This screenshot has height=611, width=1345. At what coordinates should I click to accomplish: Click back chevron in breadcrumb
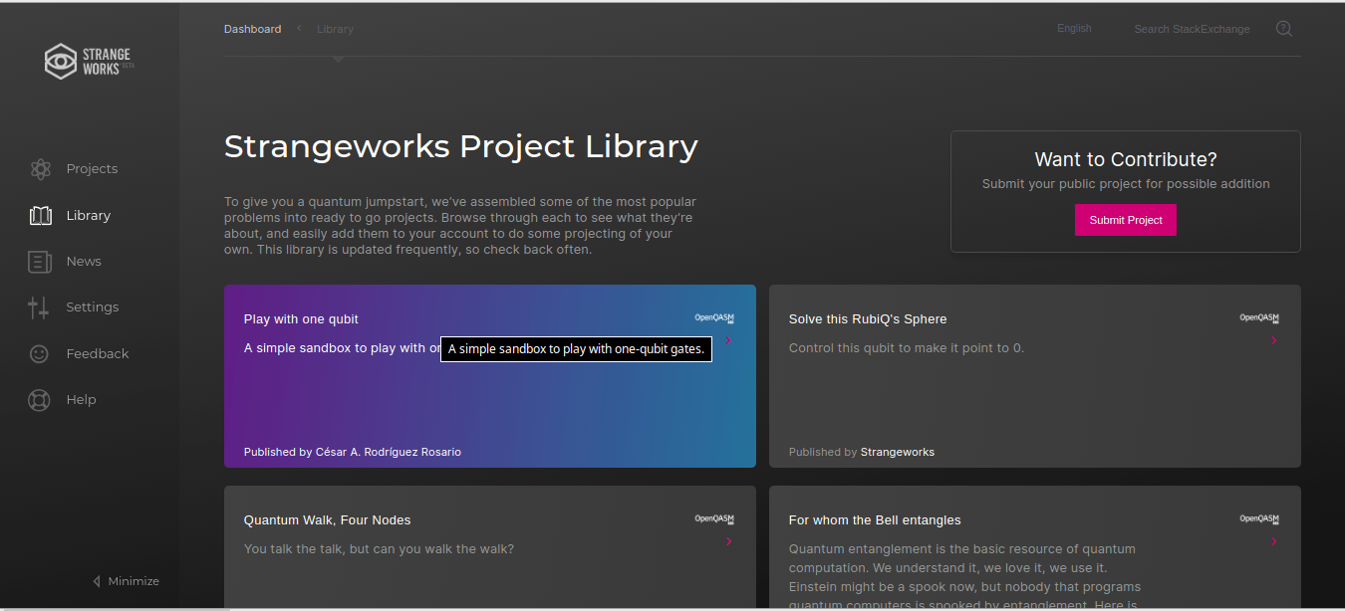click(x=299, y=29)
